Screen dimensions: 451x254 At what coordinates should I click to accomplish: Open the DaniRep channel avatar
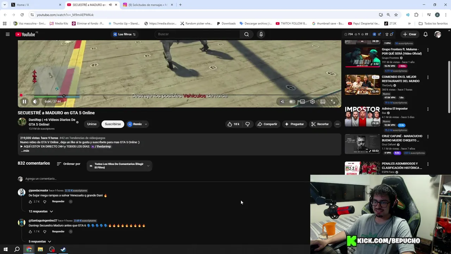[x=22, y=122]
